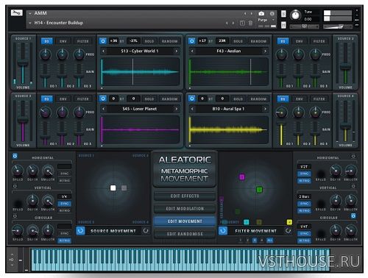Click next instrument arrow on AMM row
Image resolution: width=368 pixels, height=278 pixels.
pyautogui.click(x=252, y=13)
